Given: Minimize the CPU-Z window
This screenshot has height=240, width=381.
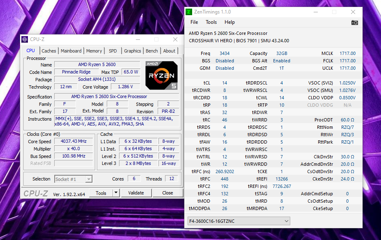Looking at the screenshot, I should [138, 39].
